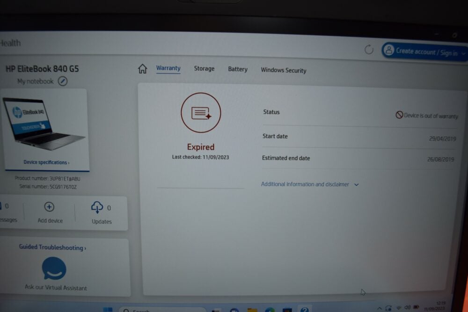
Task: Open HP Support Assistant question mark taskbar icon
Action: coord(304,309)
